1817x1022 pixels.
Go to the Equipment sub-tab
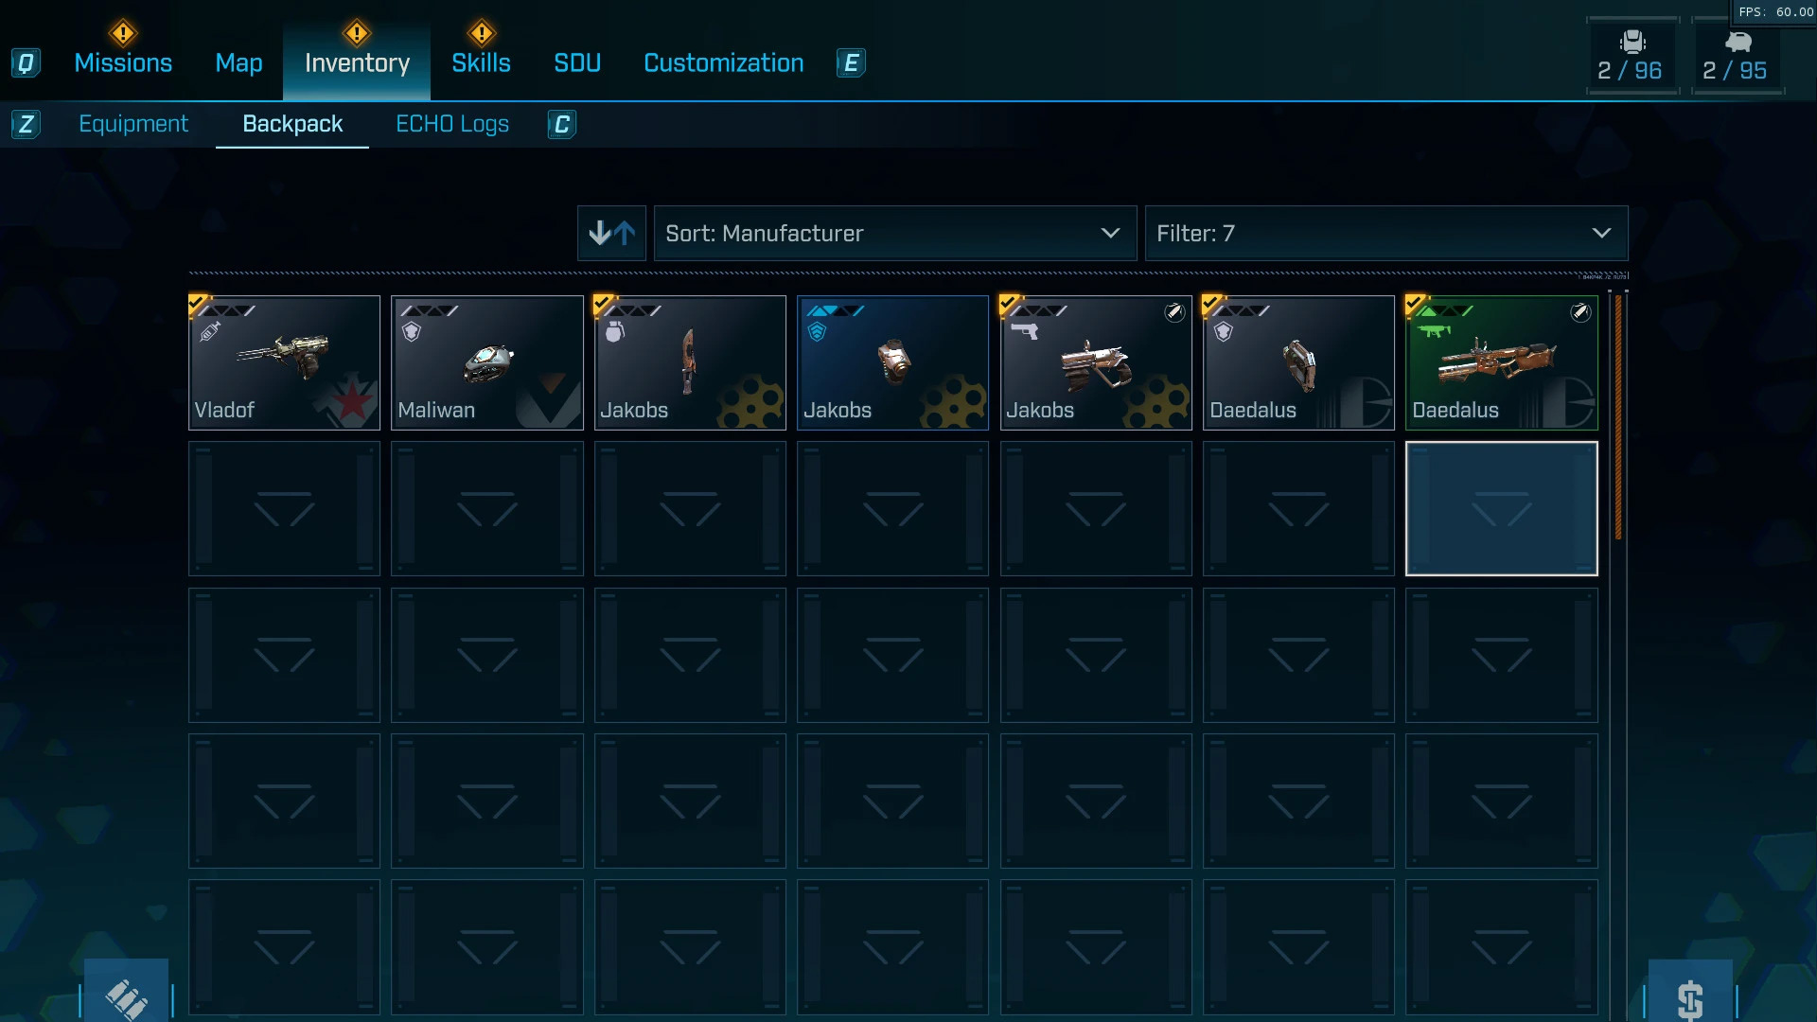pos(133,124)
